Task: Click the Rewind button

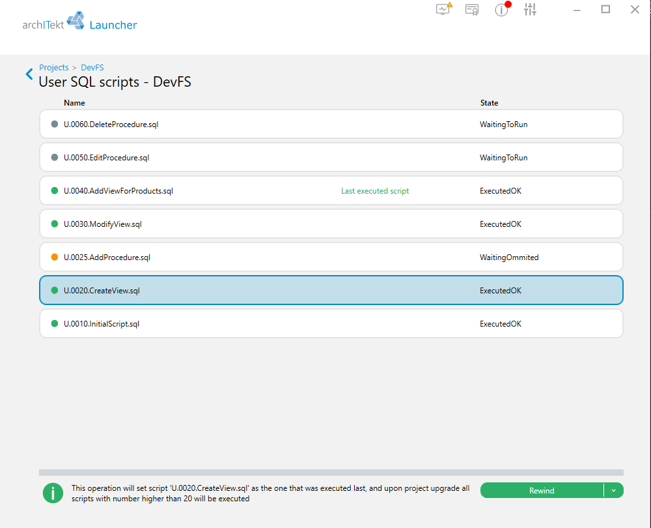Action: coord(542,491)
